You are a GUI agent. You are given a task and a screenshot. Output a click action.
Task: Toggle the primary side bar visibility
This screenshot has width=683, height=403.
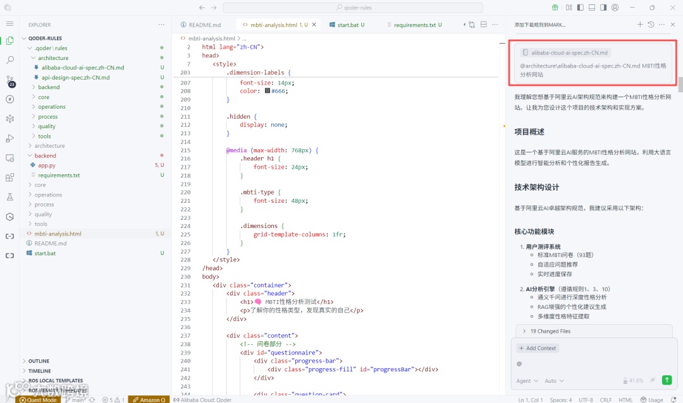(580, 8)
